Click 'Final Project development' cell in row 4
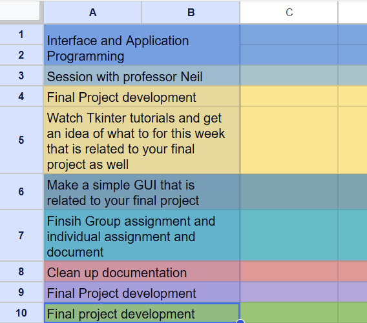The width and height of the screenshot is (367, 323). point(142,96)
